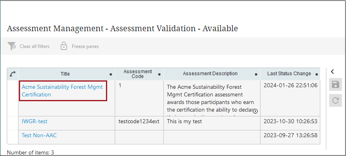Select the testcode1234ext assessment code cell
The height and width of the screenshot is (156, 346).
139,121
